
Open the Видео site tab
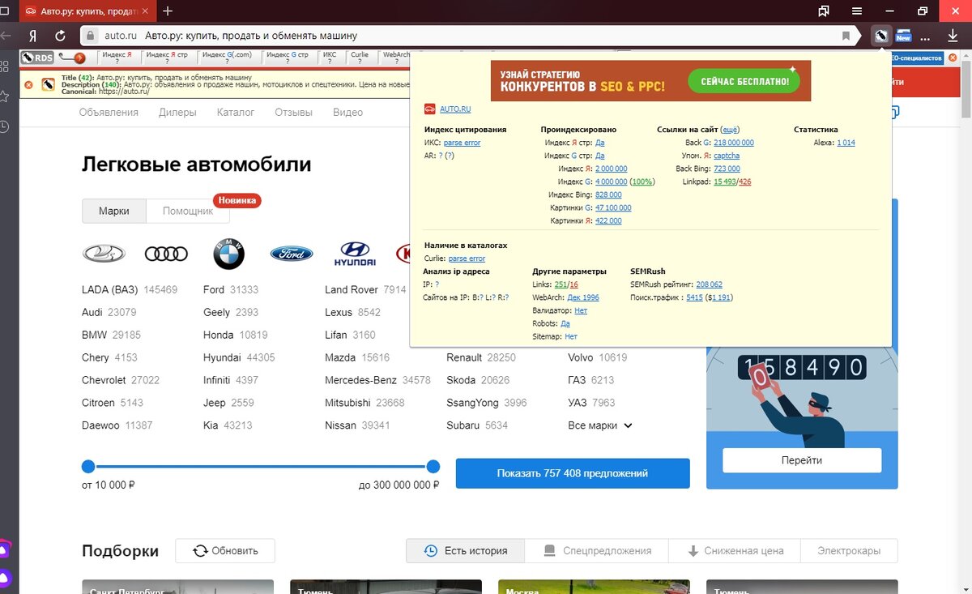347,113
